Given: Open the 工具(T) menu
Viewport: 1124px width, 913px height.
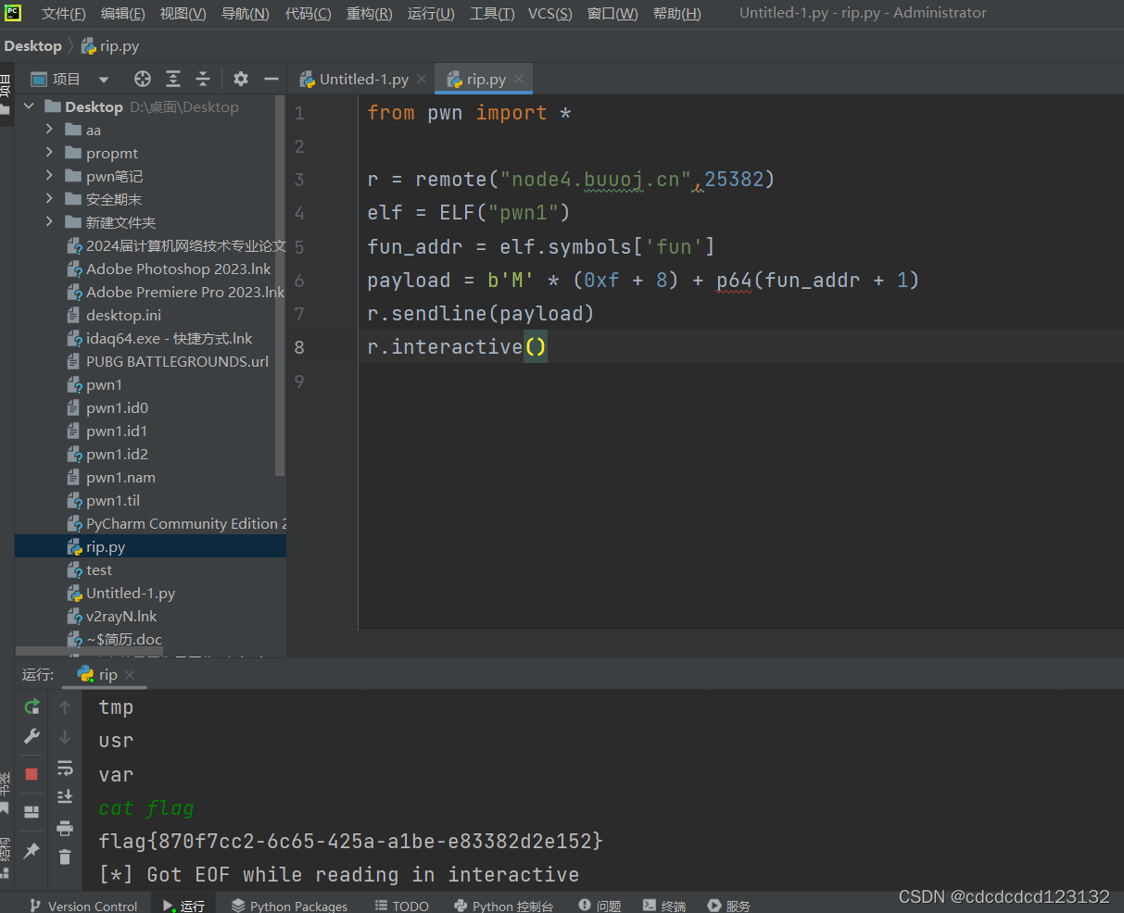Looking at the screenshot, I should (x=491, y=14).
